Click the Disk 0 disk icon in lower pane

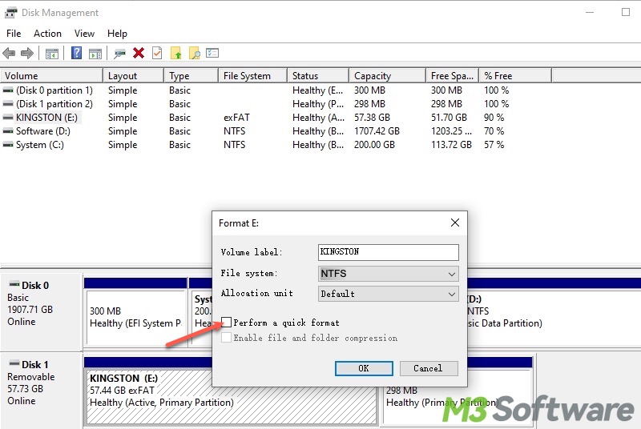(14, 284)
